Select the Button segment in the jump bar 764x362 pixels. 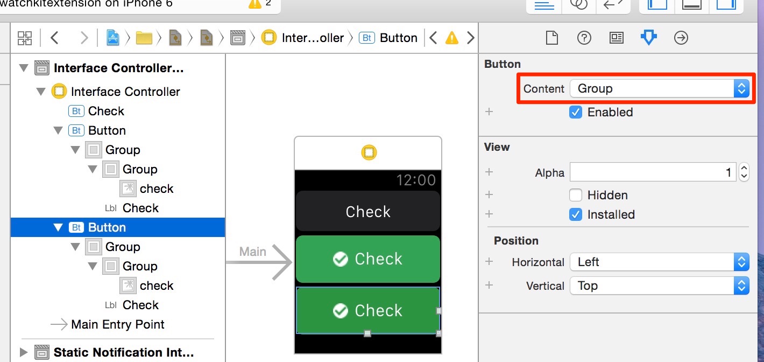pyautogui.click(x=388, y=38)
